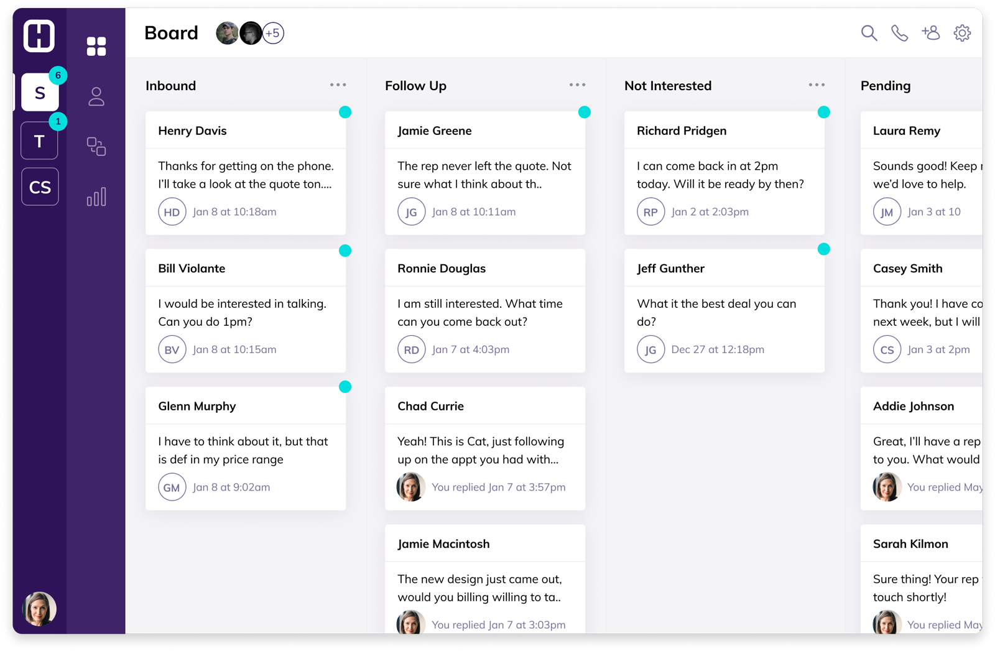995x651 pixels.
Task: Select the phone icon in the top bar
Action: (900, 34)
